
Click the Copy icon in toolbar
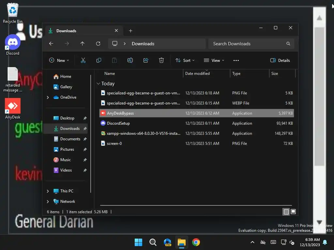pyautogui.click(x=99, y=60)
